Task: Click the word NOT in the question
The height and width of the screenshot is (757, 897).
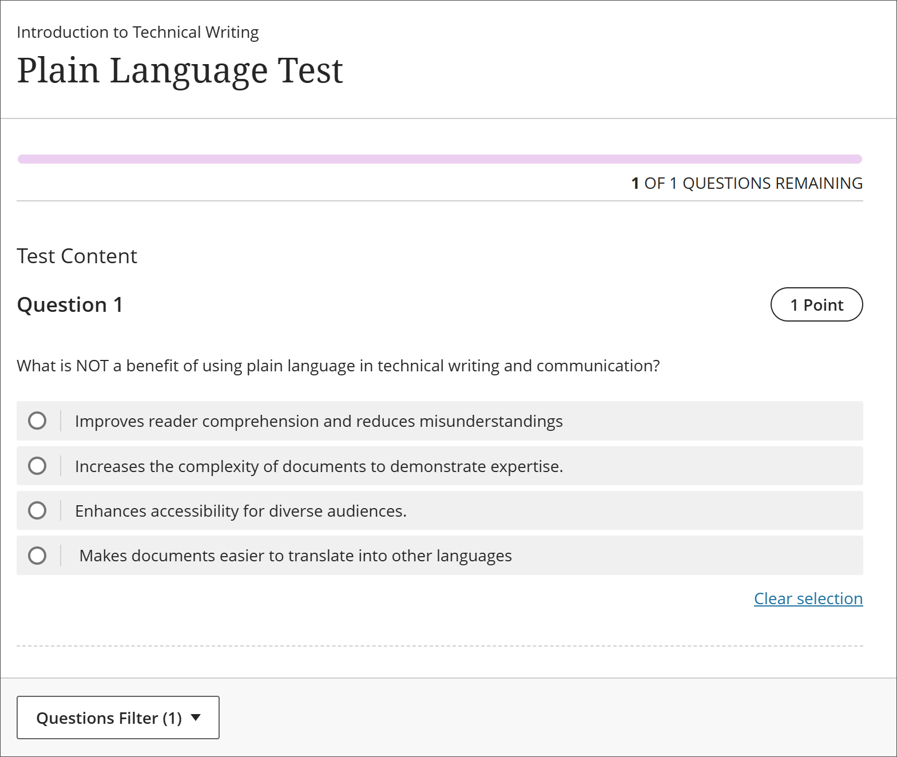Action: (x=92, y=366)
